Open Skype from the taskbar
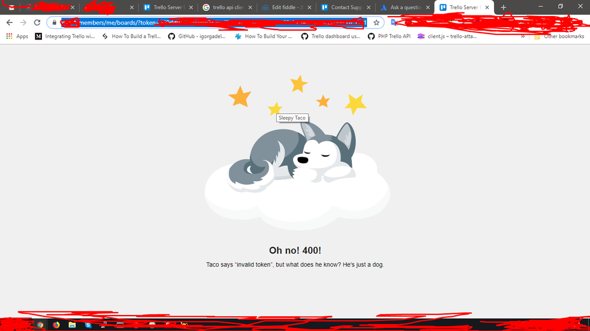The image size is (590, 331). tap(87, 325)
